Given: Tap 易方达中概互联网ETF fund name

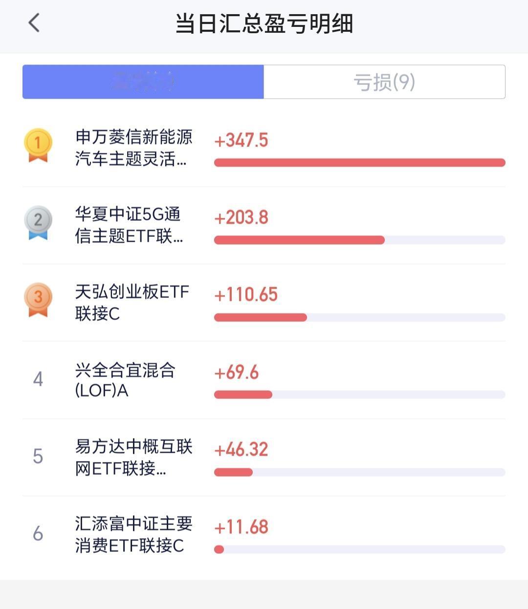Looking at the screenshot, I should pyautogui.click(x=133, y=457).
